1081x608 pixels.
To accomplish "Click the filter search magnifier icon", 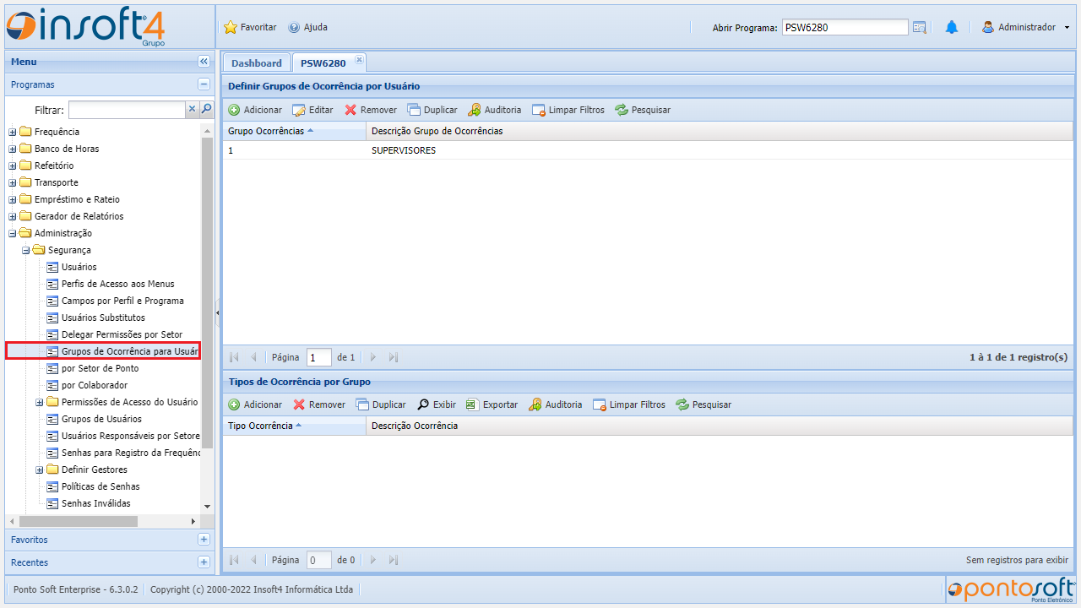I will tap(206, 109).
